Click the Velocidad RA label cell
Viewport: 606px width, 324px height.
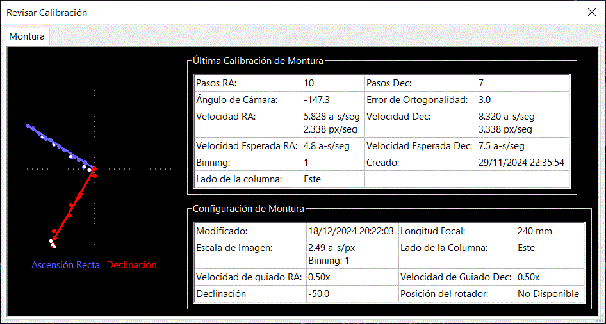248,122
